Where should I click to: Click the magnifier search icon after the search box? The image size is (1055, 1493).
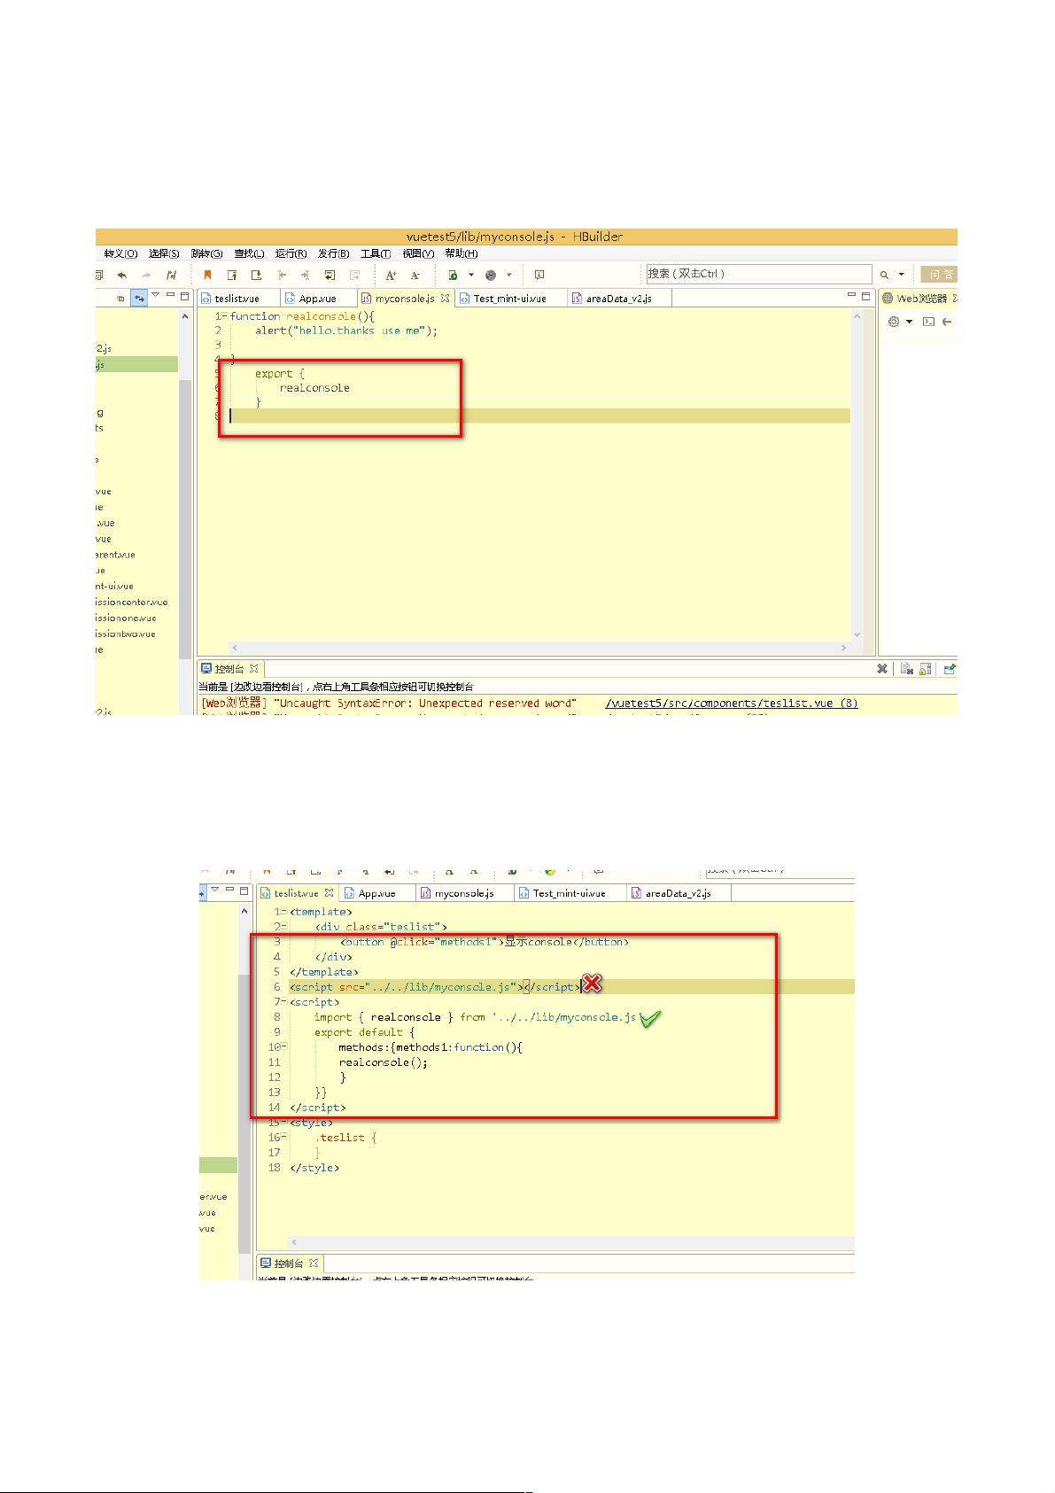click(x=884, y=275)
